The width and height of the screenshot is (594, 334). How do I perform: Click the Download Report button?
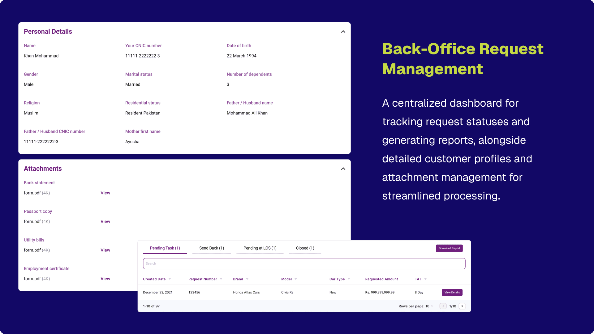click(449, 248)
